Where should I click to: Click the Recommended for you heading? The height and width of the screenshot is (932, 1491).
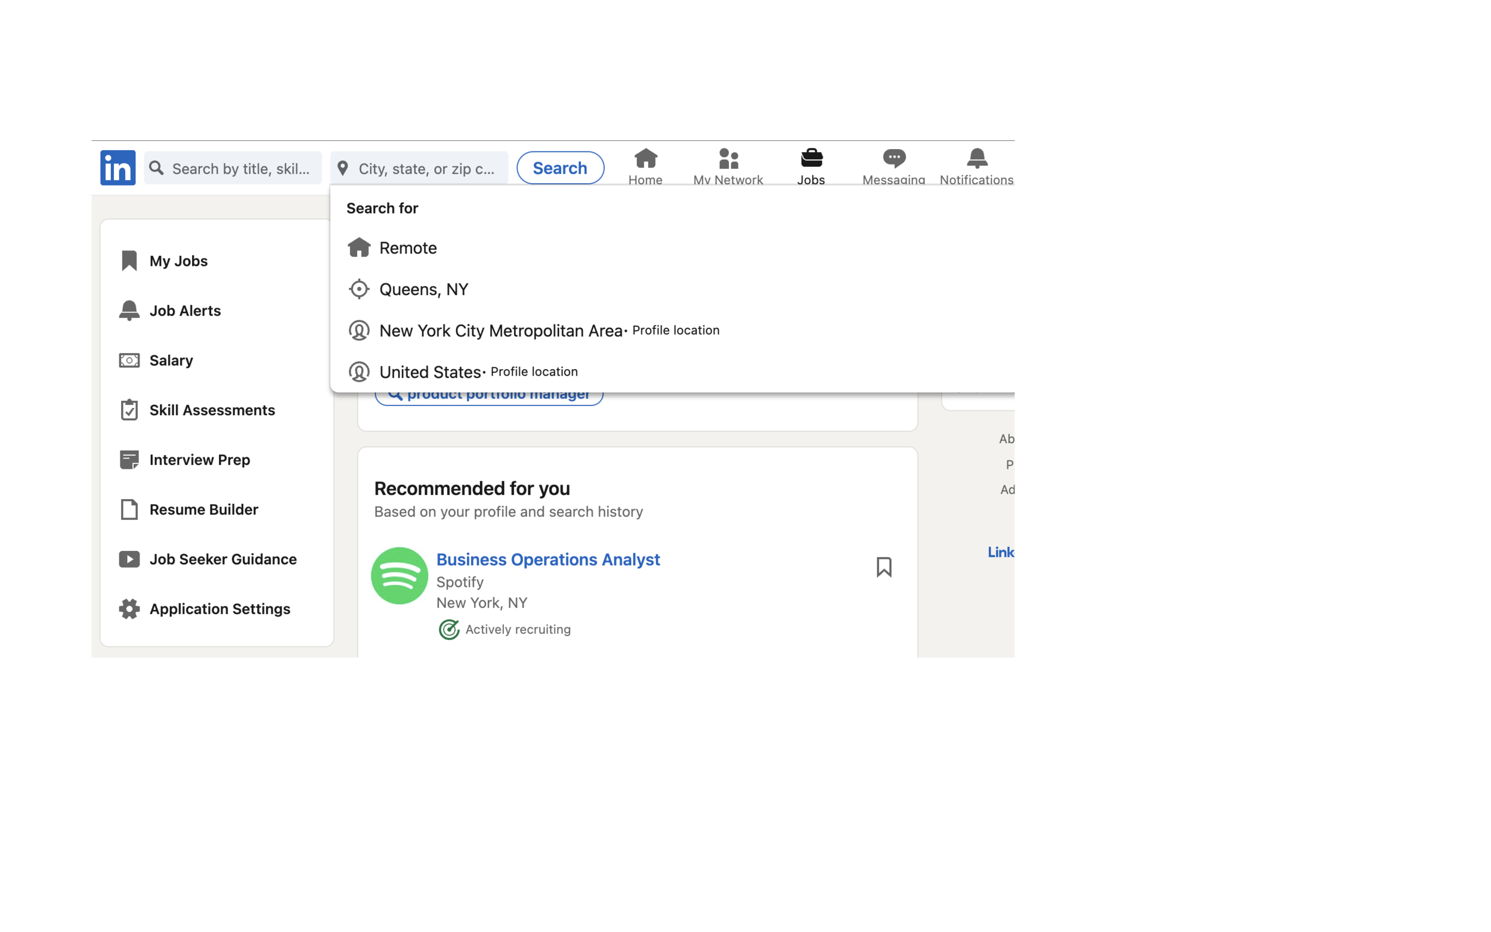pyautogui.click(x=472, y=488)
